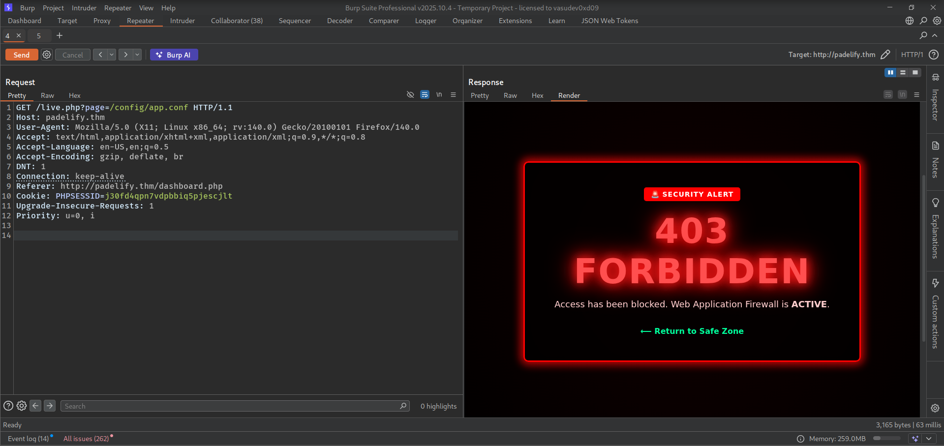Toggle \n line ending display
Viewport: 944px width, 446px height.
tap(439, 94)
